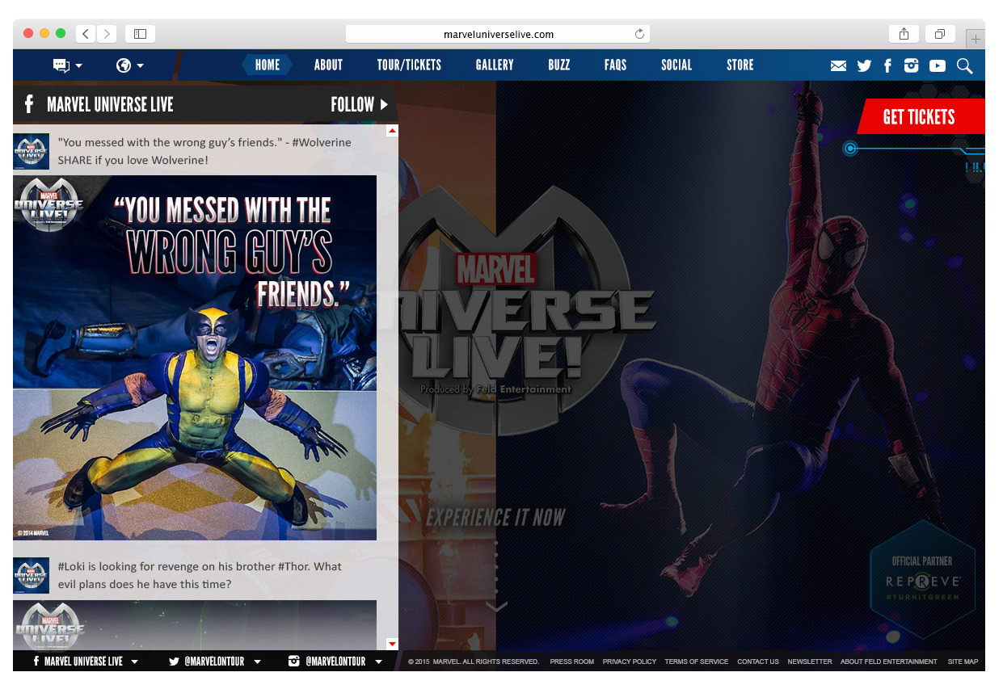This screenshot has width=1003, height=689.
Task: Open the SITE MAP footer link
Action: [963, 662]
